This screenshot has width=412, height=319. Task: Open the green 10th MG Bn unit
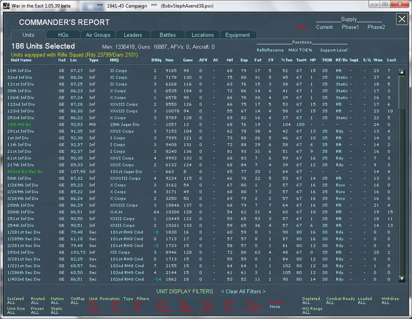[19, 124]
